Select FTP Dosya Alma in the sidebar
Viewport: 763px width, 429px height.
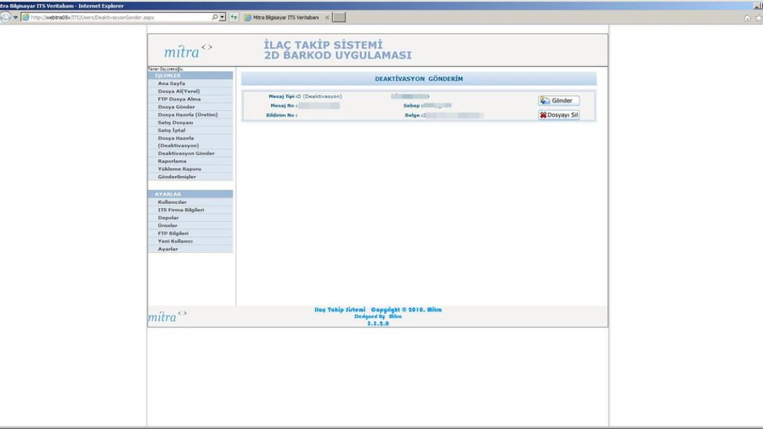179,99
